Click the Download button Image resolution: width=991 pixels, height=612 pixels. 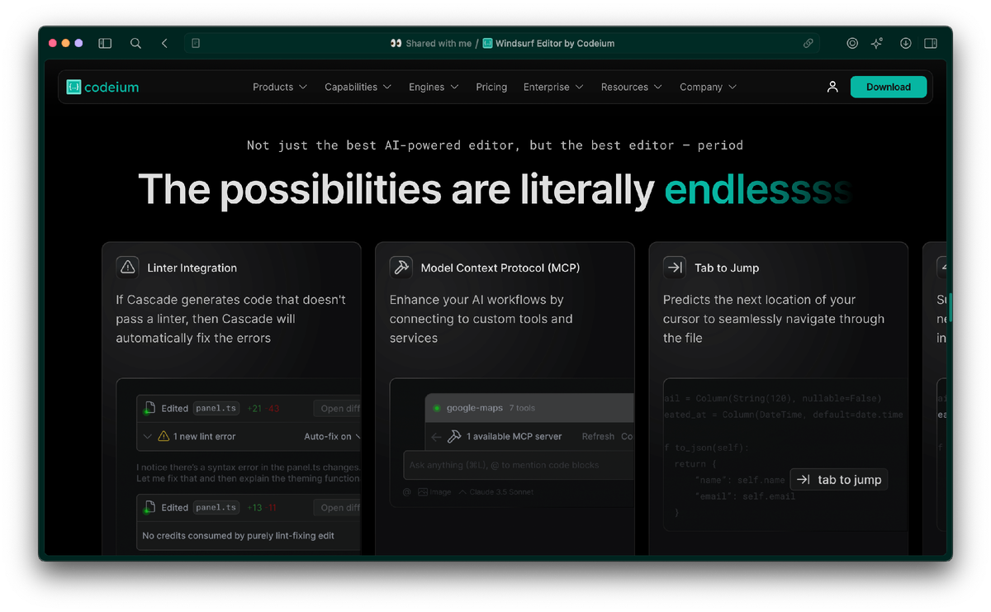coord(889,87)
